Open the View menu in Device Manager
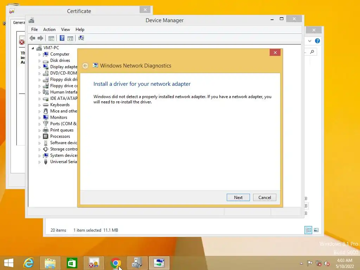This screenshot has height=270, width=360. [65, 30]
